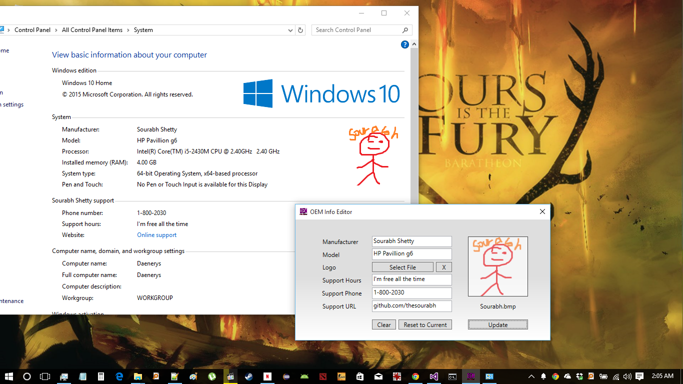
Task: Click the Update button in OEM Info Editor
Action: click(498, 324)
